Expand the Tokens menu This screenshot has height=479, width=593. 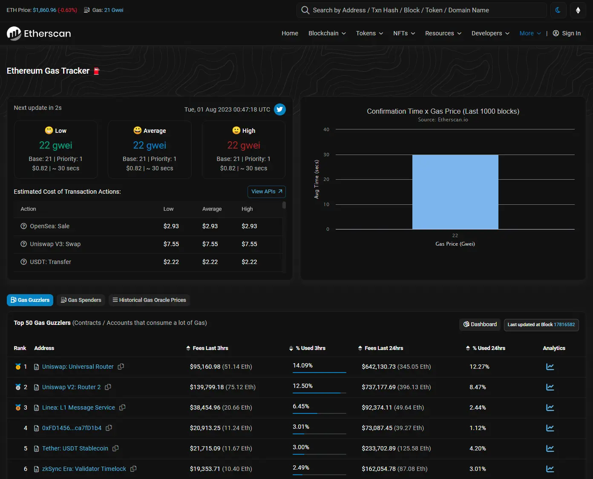point(370,33)
